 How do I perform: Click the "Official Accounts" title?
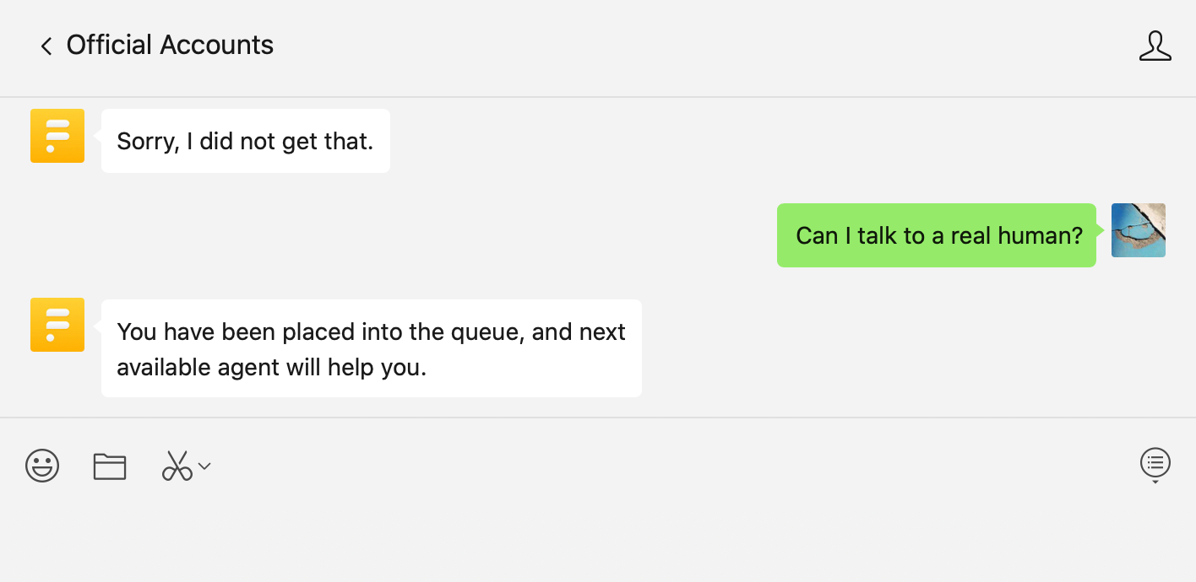tap(170, 46)
